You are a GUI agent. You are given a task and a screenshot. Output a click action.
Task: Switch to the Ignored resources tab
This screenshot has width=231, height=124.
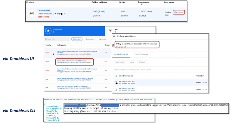(x=141, y=54)
